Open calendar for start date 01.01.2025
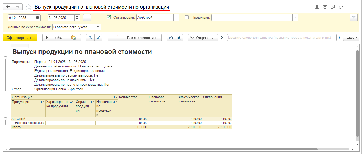The height and width of the screenshot is (155, 362). pos(38,18)
